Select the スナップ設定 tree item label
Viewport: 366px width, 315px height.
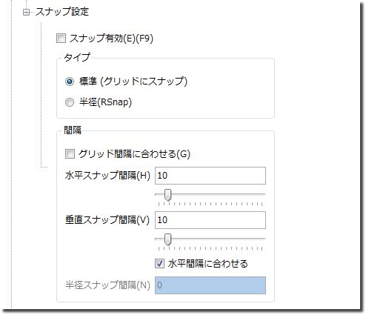pos(62,12)
